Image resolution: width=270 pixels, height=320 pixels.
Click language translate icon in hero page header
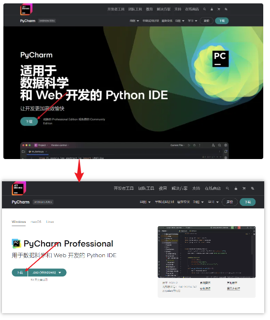click(226, 9)
